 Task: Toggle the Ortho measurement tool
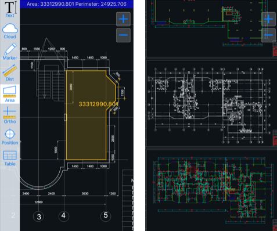pyautogui.click(x=10, y=115)
